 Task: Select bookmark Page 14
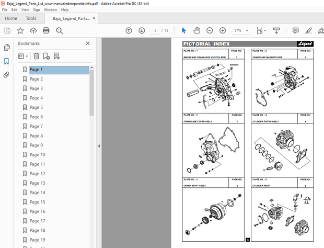click(x=38, y=193)
